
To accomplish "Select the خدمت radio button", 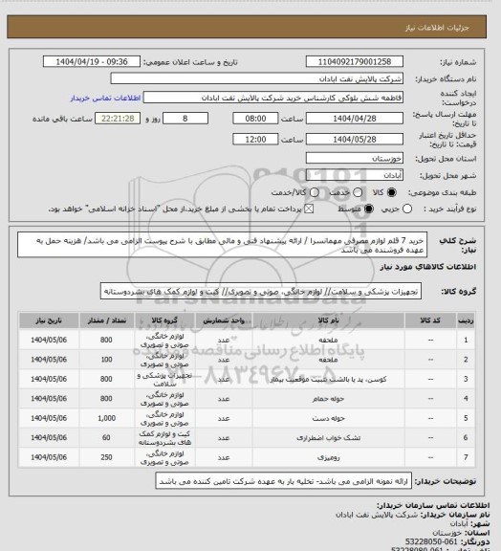I will [358, 192].
